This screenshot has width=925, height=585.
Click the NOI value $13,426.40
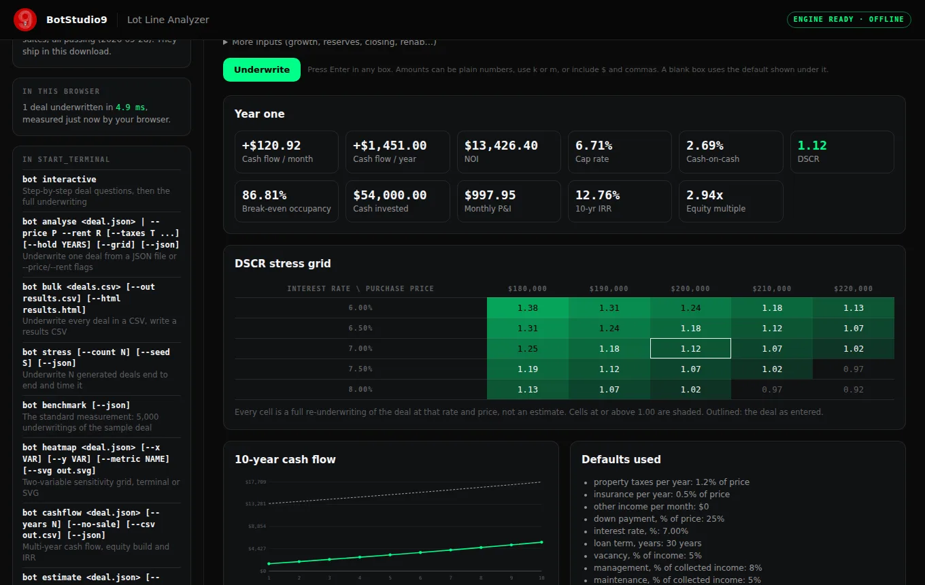click(501, 146)
